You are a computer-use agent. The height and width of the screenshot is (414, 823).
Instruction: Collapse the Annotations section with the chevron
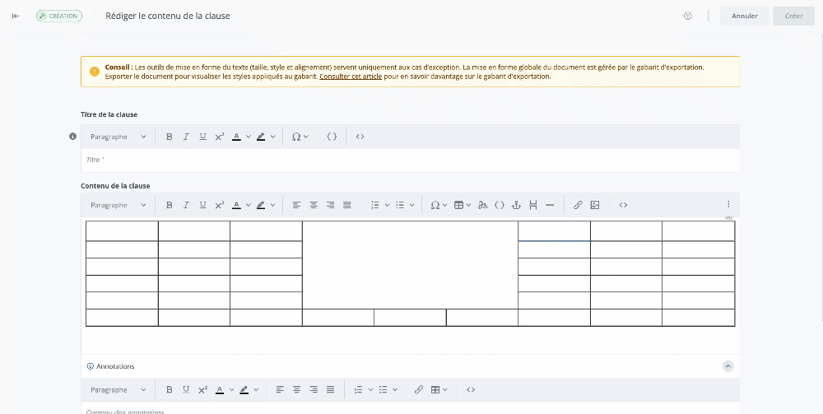pyautogui.click(x=728, y=366)
